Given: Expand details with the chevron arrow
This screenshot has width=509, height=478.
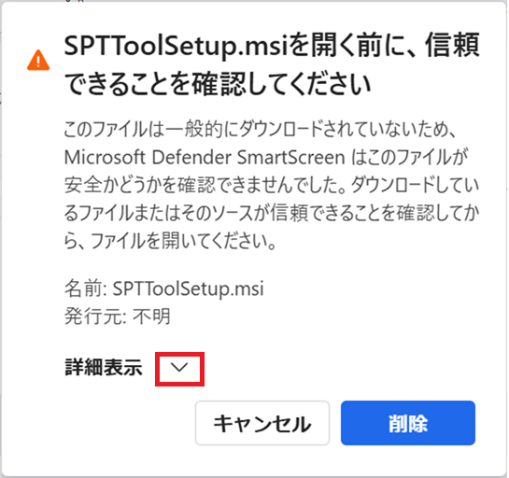Looking at the screenshot, I should coord(179,368).
